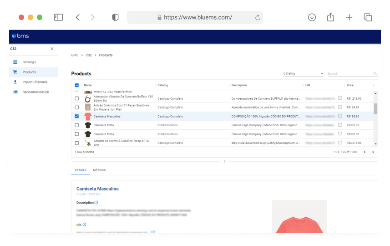Open external link for Adensador Vibrador row
The height and width of the screenshot is (246, 390).
[x=340, y=98]
